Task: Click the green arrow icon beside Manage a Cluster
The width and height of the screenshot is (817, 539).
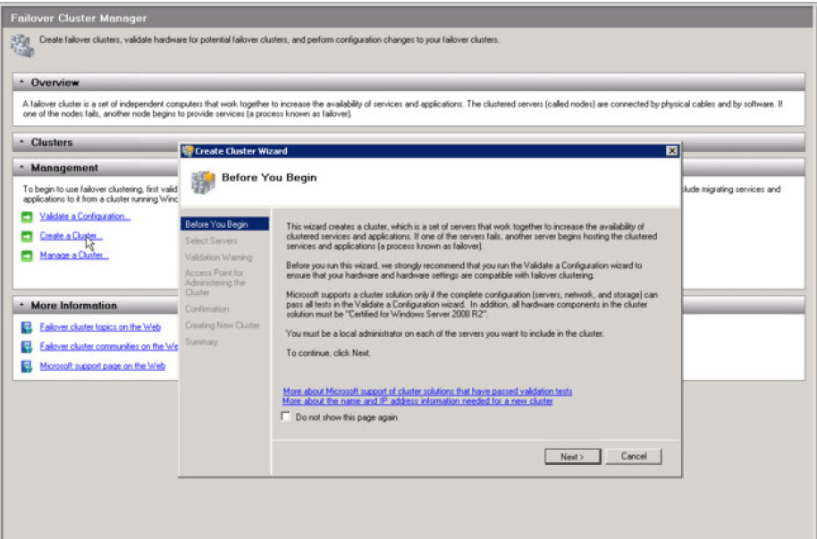Action: coord(27,256)
